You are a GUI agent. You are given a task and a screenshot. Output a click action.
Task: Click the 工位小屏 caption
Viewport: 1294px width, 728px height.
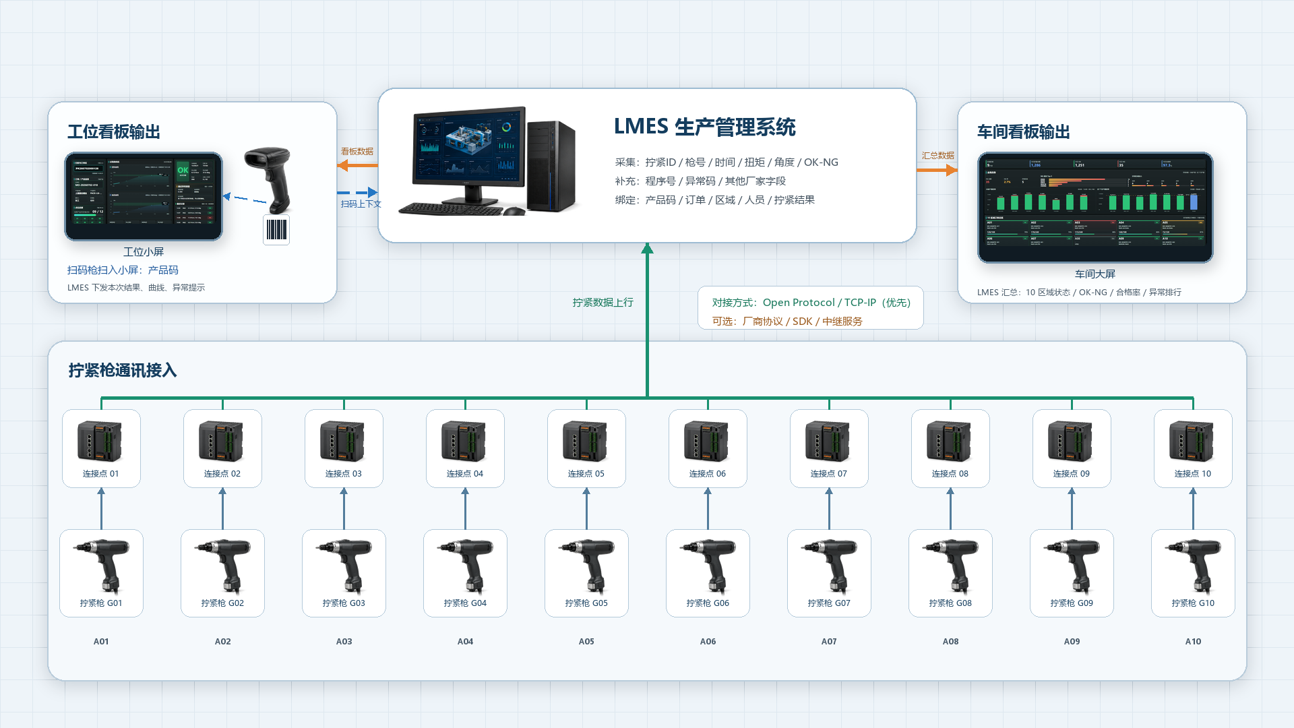pyautogui.click(x=144, y=252)
